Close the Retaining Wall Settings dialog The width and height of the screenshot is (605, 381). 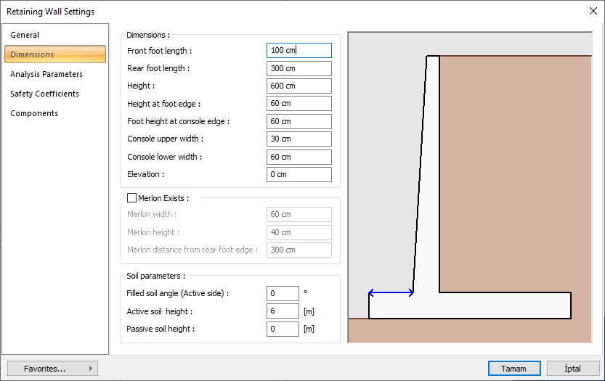click(593, 12)
